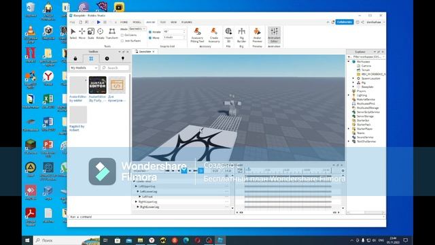Expand TextChatService in Explorer
Screen dimensions: 435x245
[349, 142]
